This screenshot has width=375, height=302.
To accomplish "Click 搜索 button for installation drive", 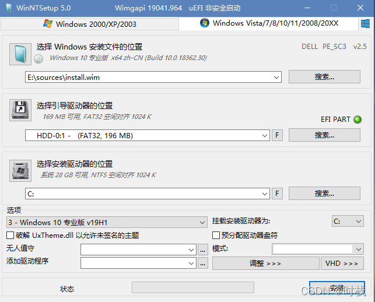I will [x=324, y=193].
